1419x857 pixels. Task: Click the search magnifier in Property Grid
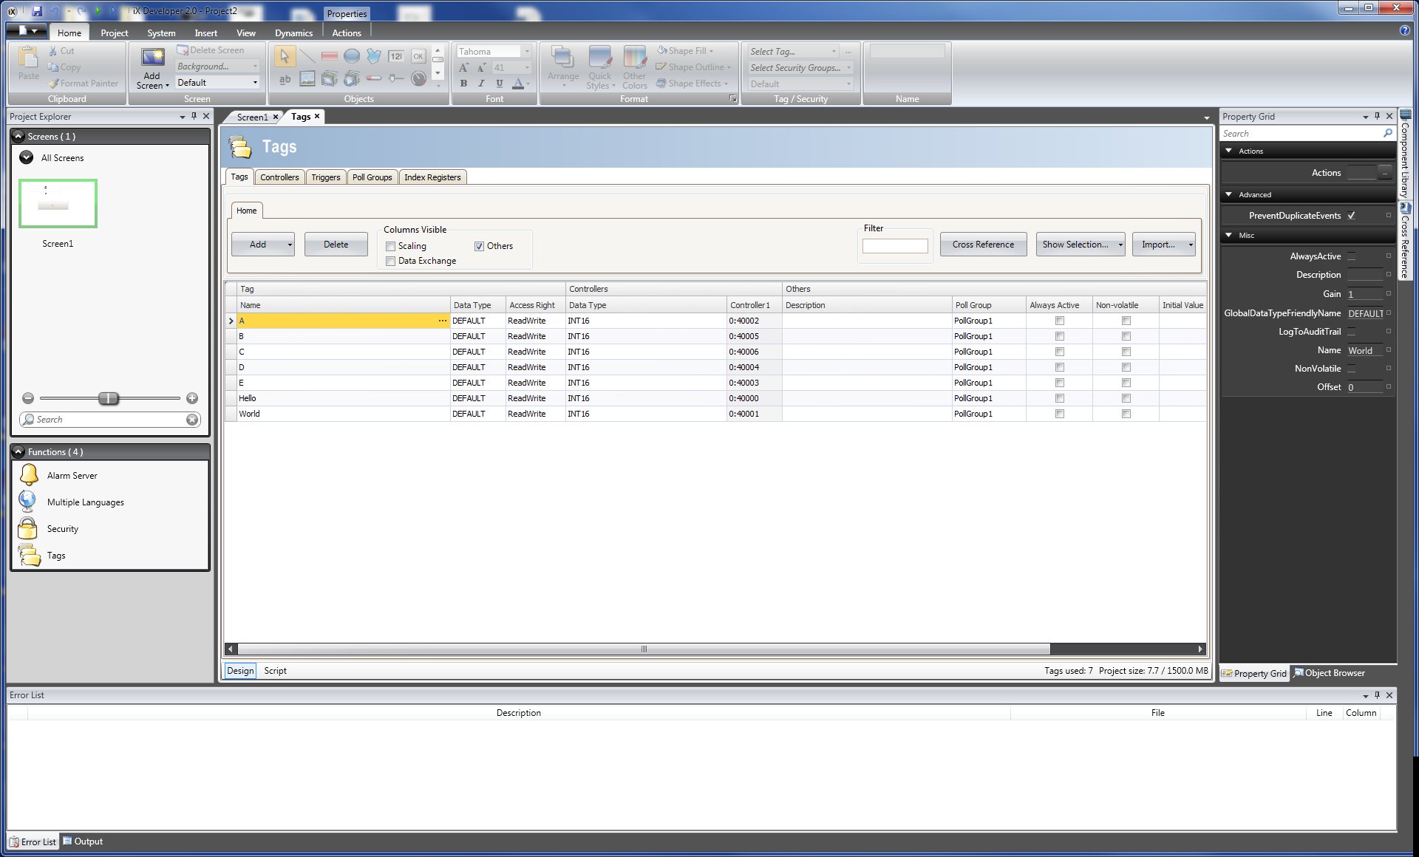coord(1387,133)
